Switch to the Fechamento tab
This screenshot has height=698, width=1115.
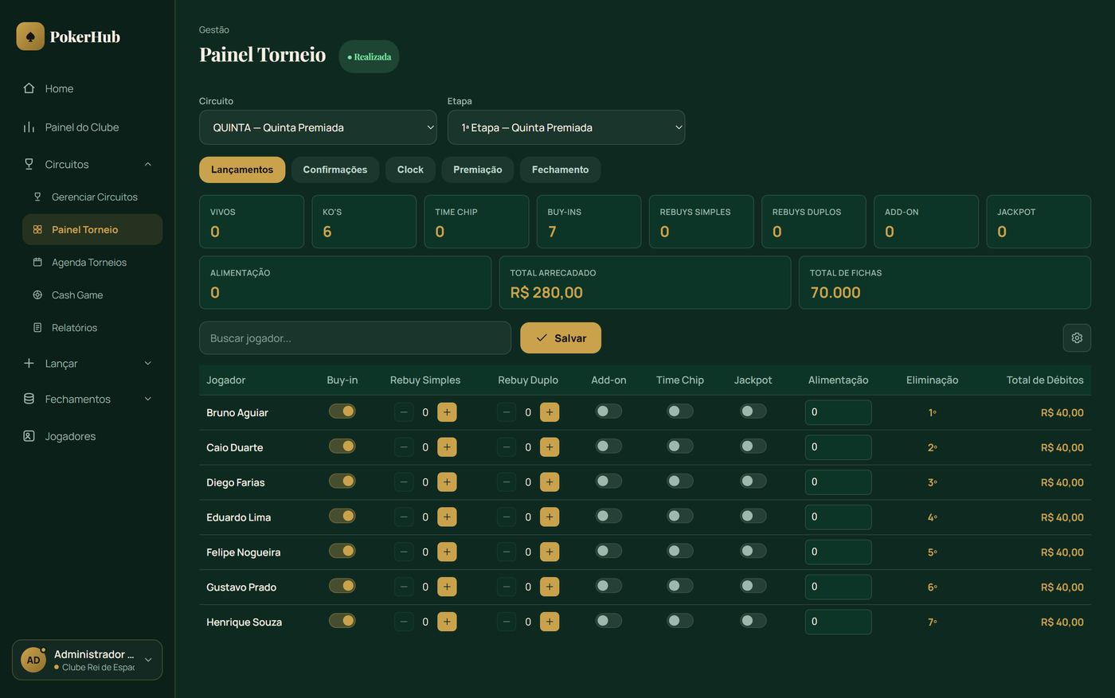(x=561, y=170)
